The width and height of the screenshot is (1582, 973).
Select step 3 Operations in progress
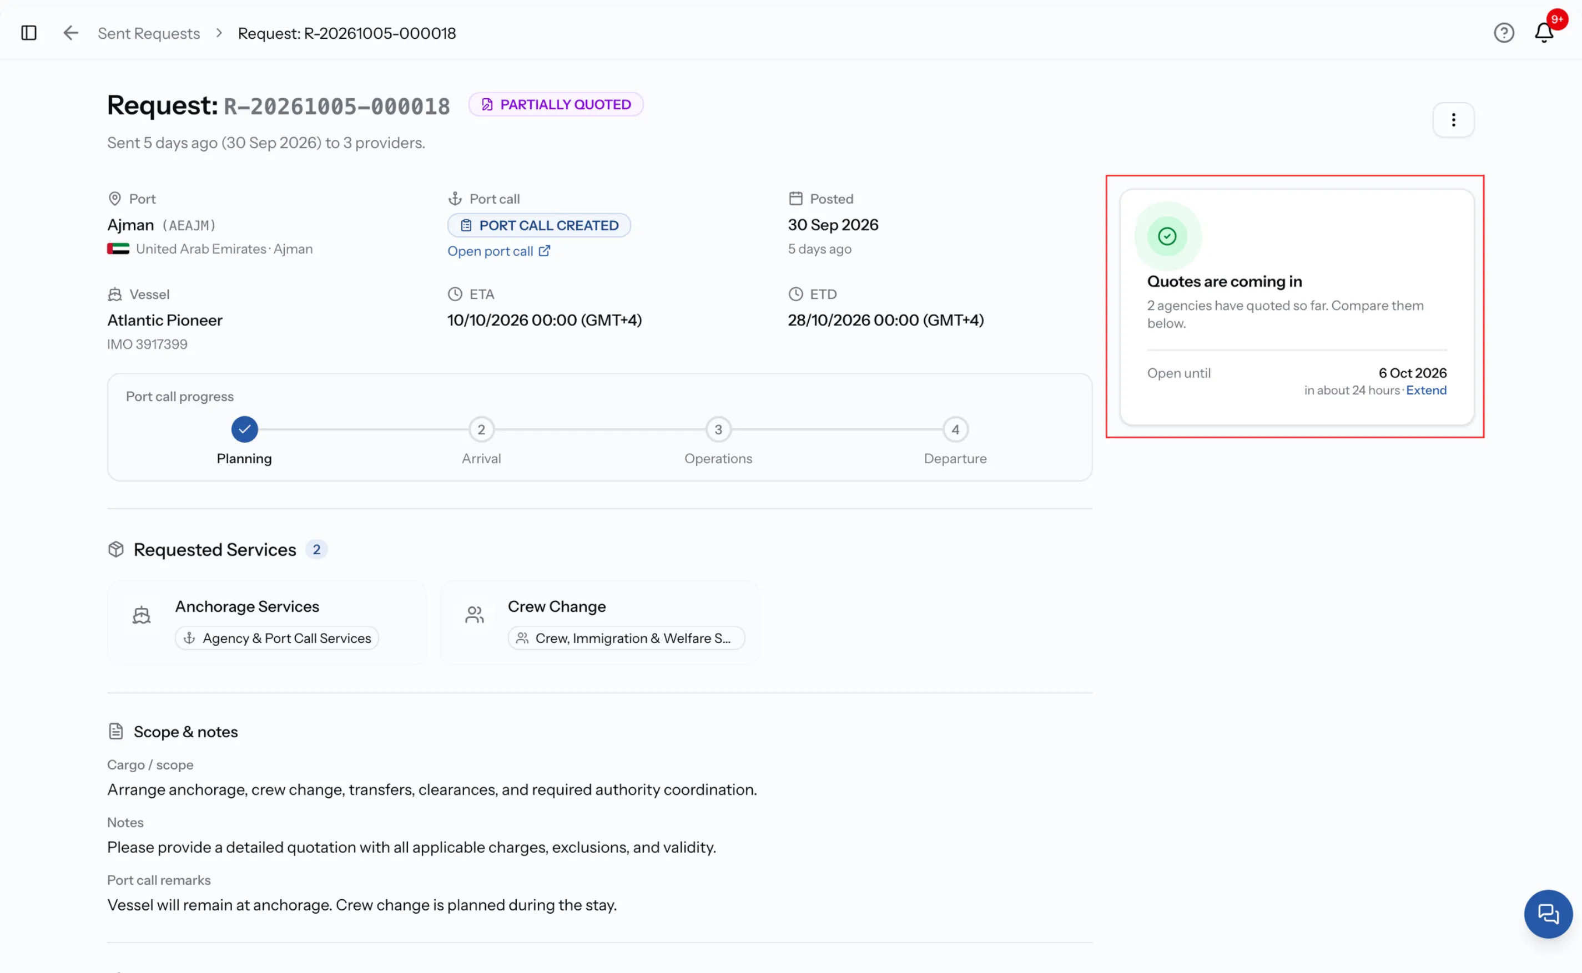tap(718, 430)
